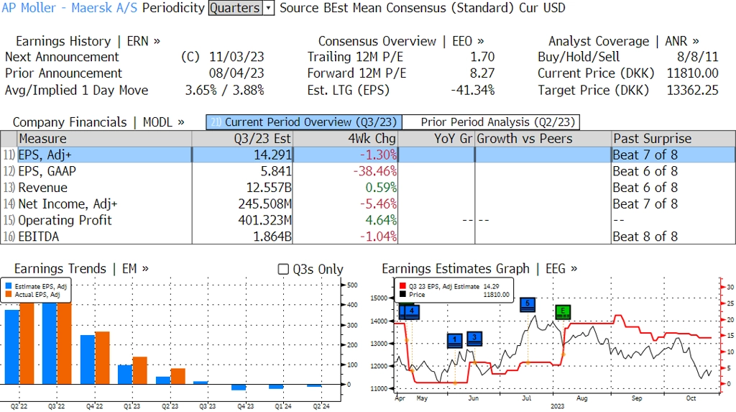Open Analyst Coverage ANR link
The image size is (736, 412).
click(624, 41)
